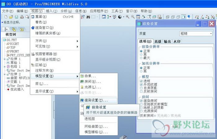Expand the 拉伸 2 tree node
This screenshot has height=139, width=217.
[x=5, y=74]
